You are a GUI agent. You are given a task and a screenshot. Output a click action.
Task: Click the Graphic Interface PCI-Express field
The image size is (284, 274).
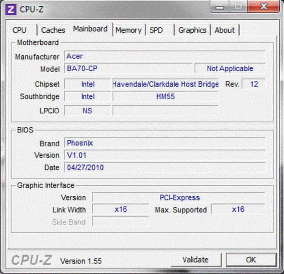pyautogui.click(x=179, y=198)
